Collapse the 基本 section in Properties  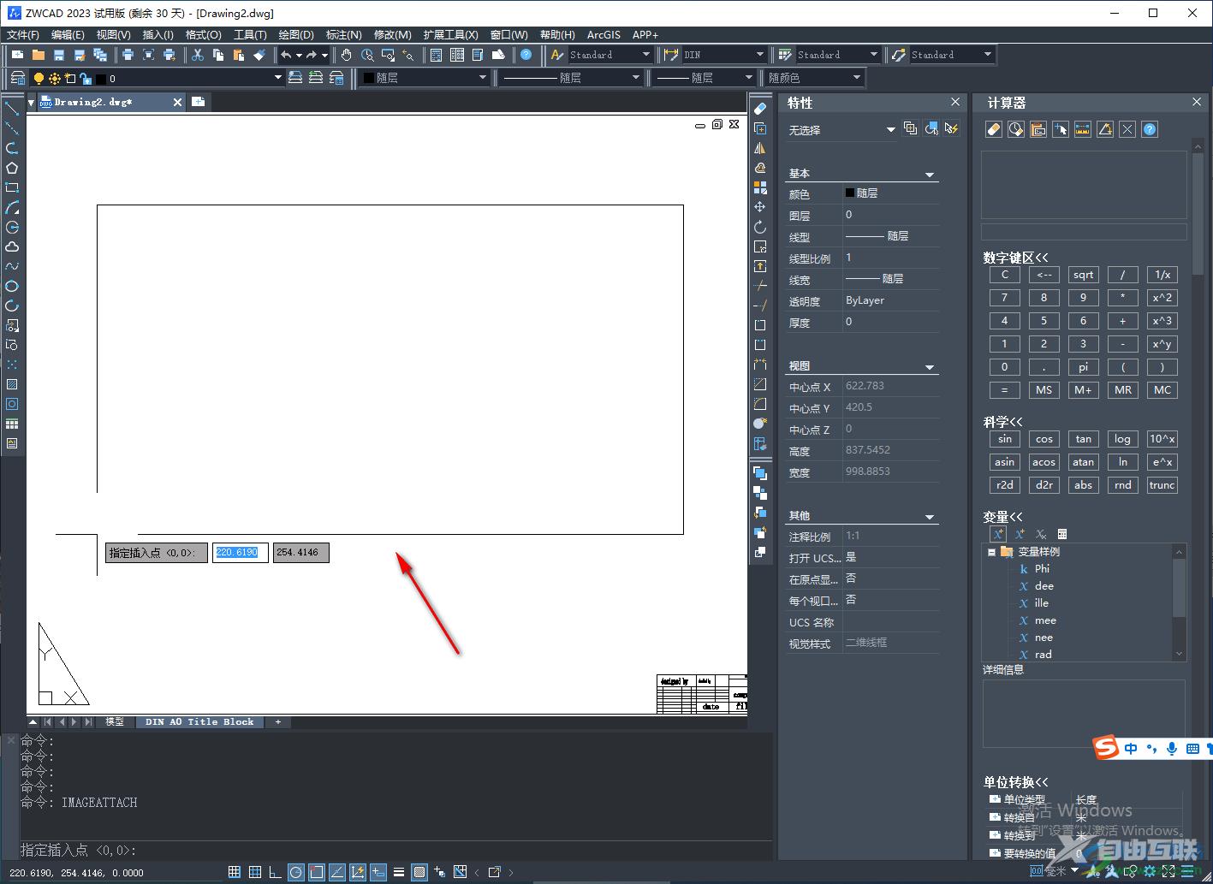coord(930,174)
